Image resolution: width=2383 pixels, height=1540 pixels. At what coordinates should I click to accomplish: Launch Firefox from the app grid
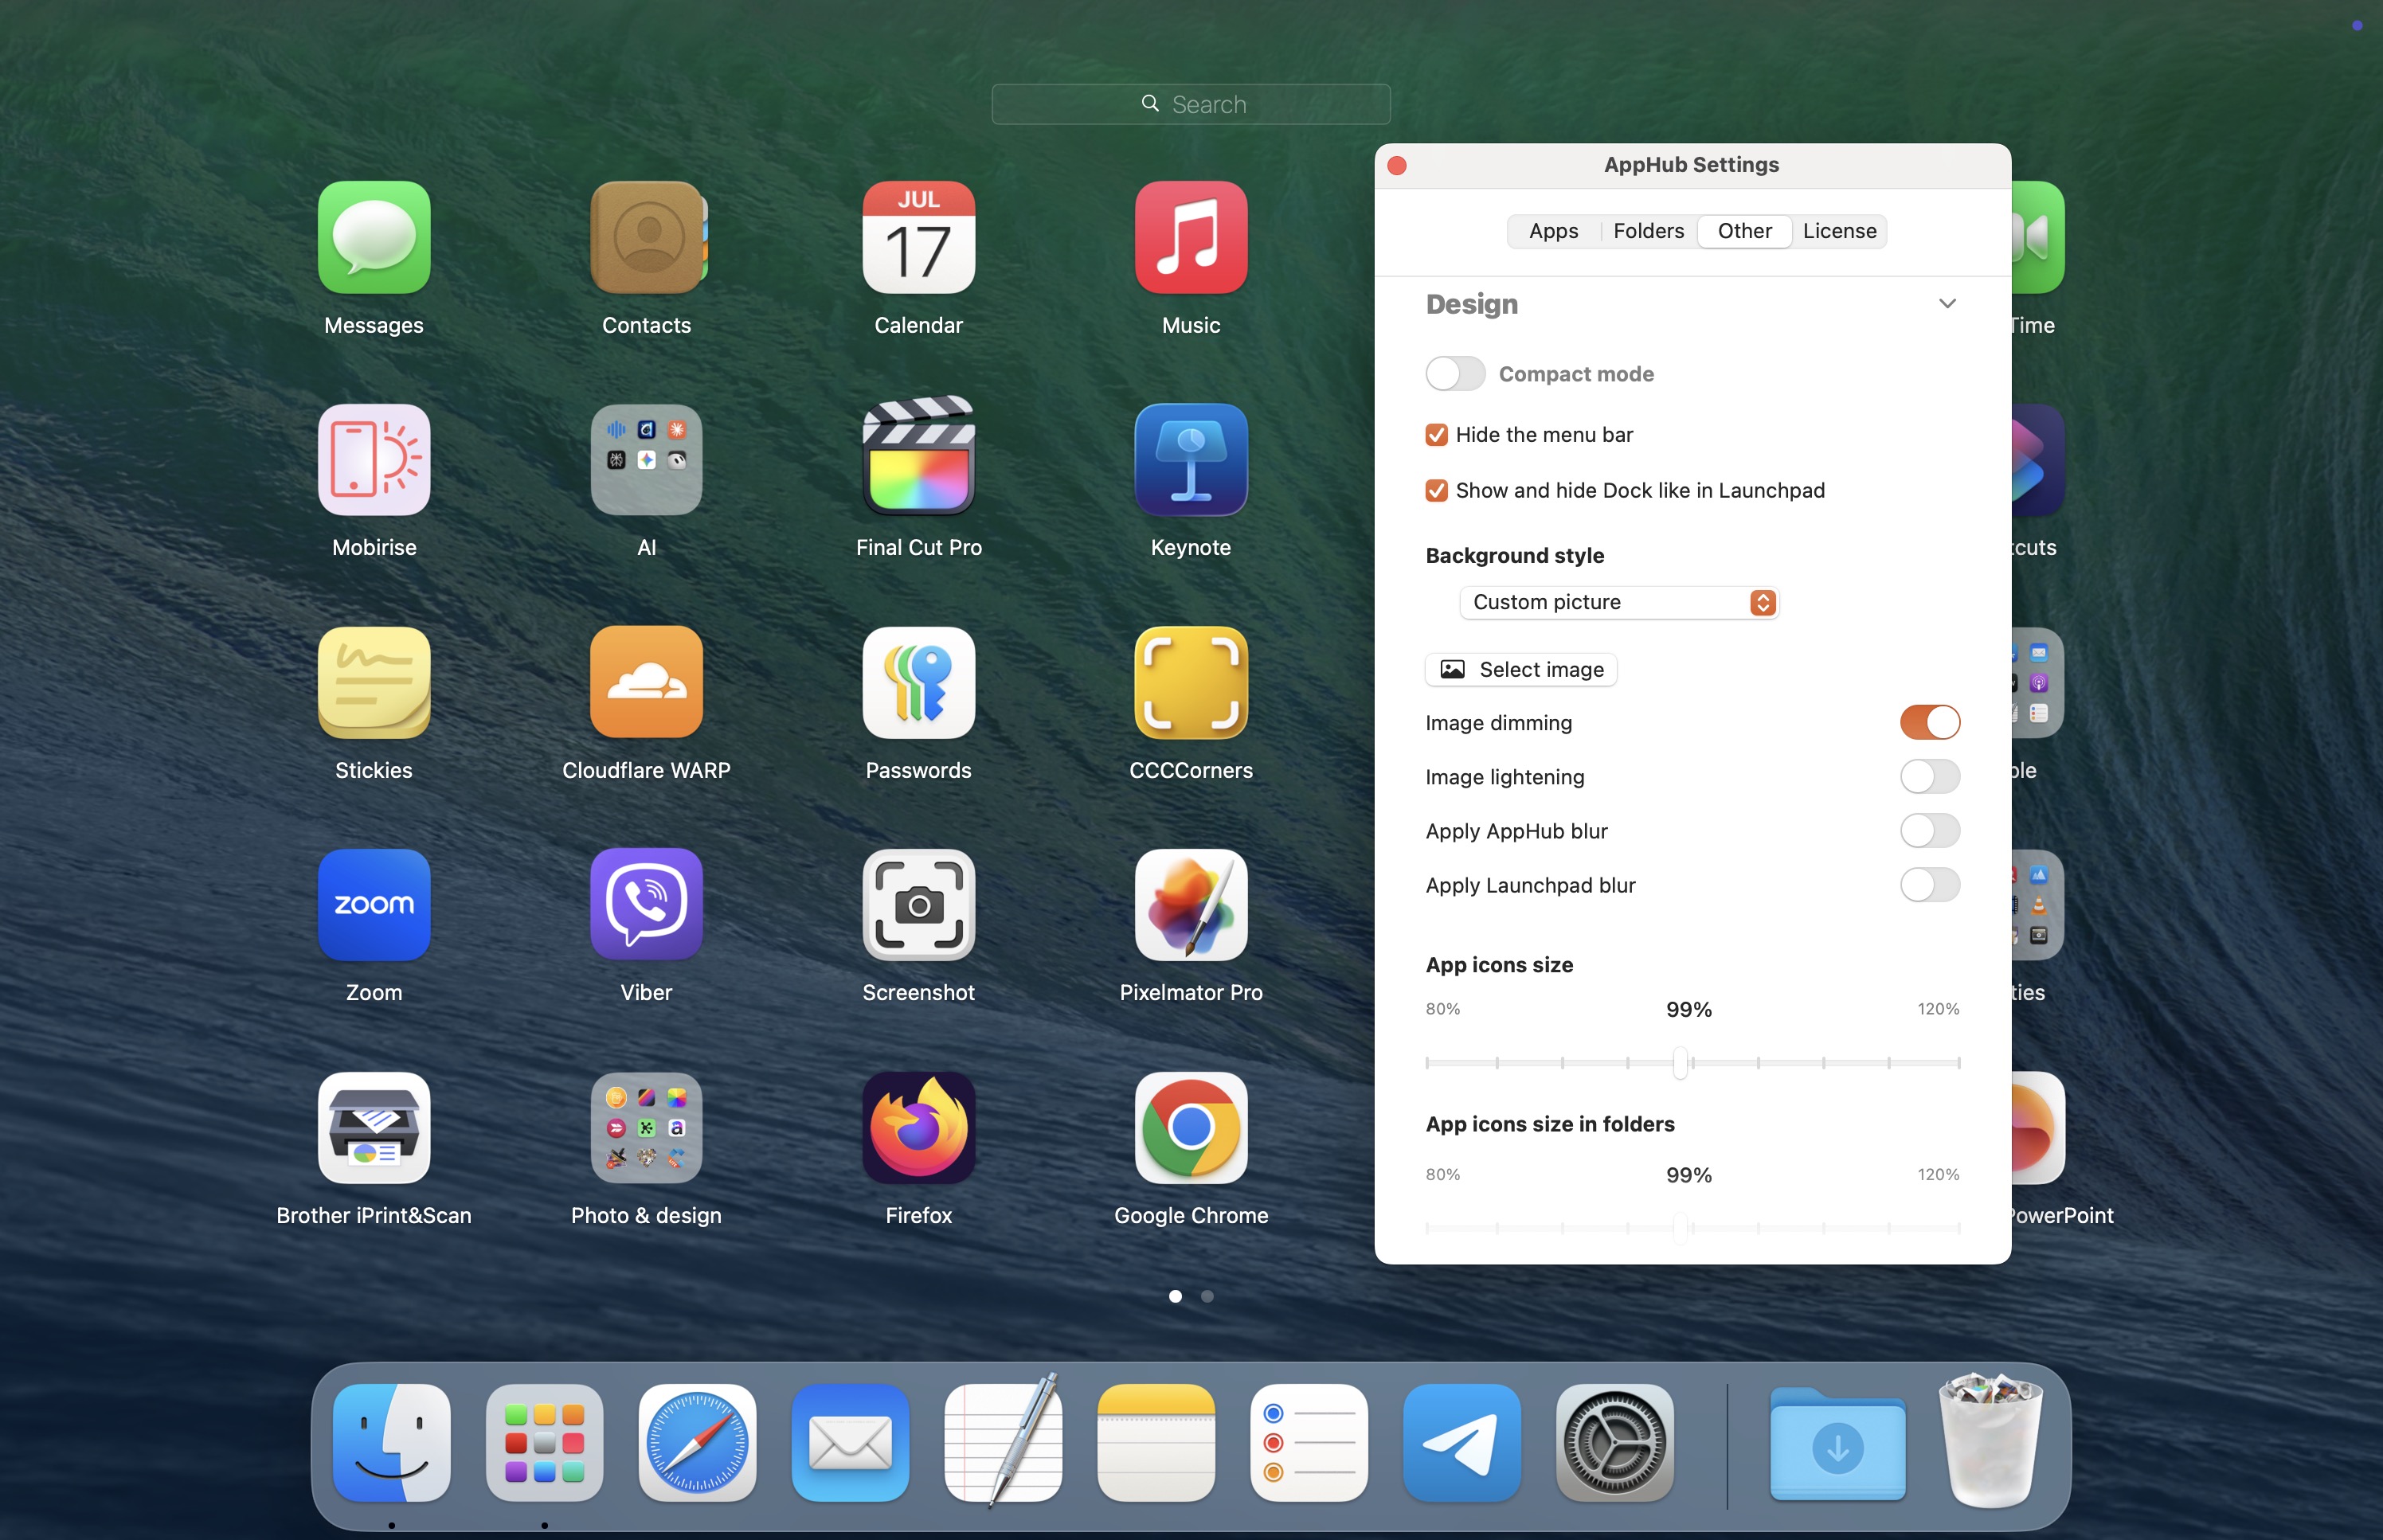tap(919, 1128)
